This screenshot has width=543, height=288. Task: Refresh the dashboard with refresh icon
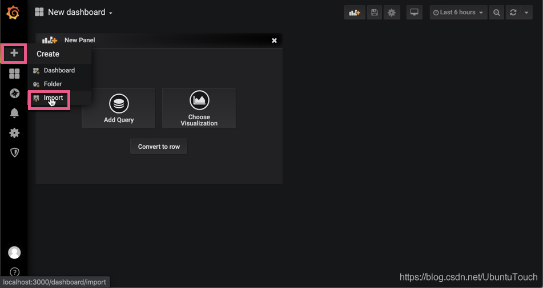click(513, 13)
